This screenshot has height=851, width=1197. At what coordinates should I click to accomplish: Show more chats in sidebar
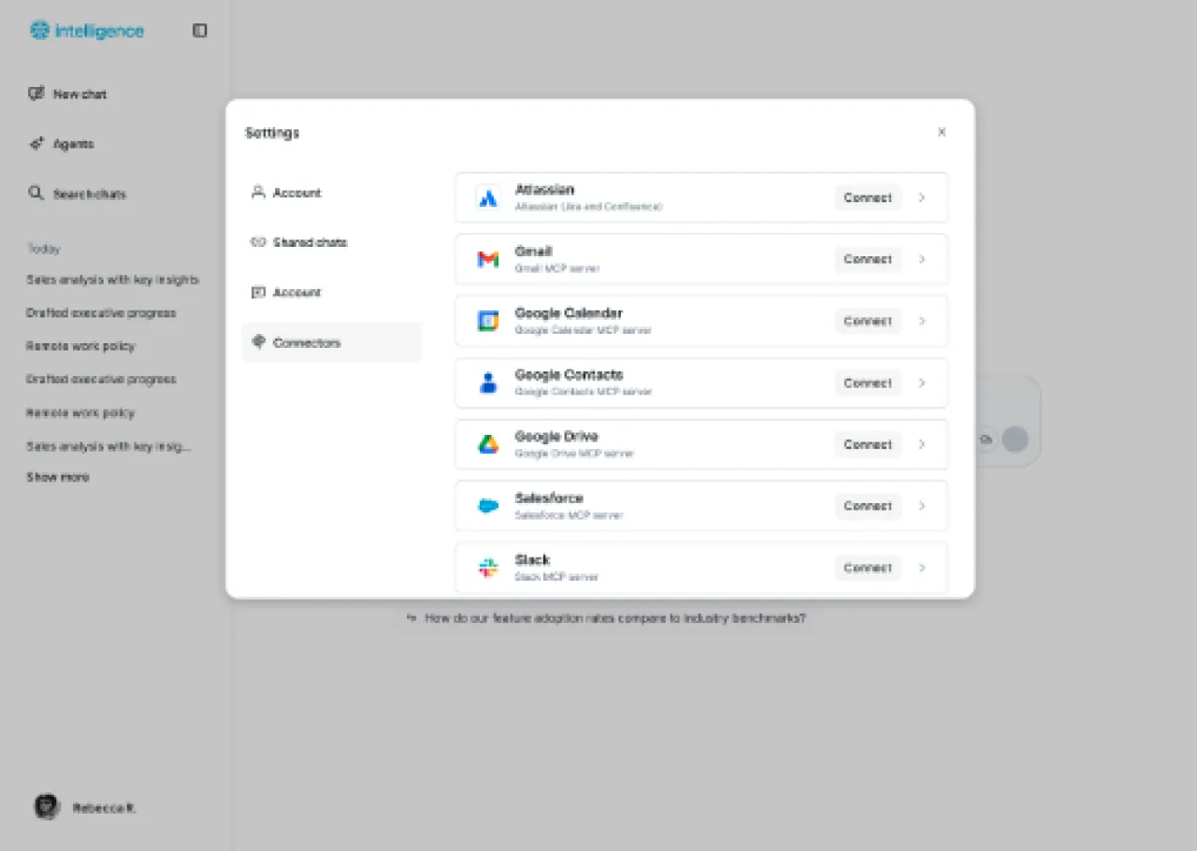click(x=58, y=477)
